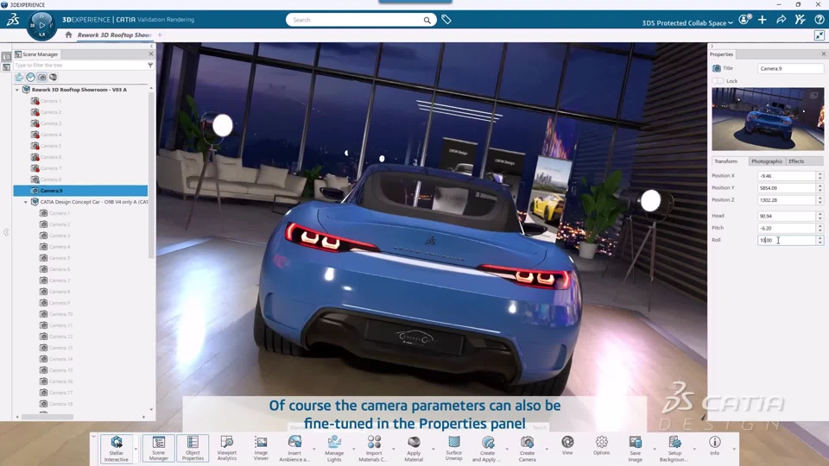829x466 pixels.
Task: Switch to the Photographic tab
Action: (x=767, y=161)
